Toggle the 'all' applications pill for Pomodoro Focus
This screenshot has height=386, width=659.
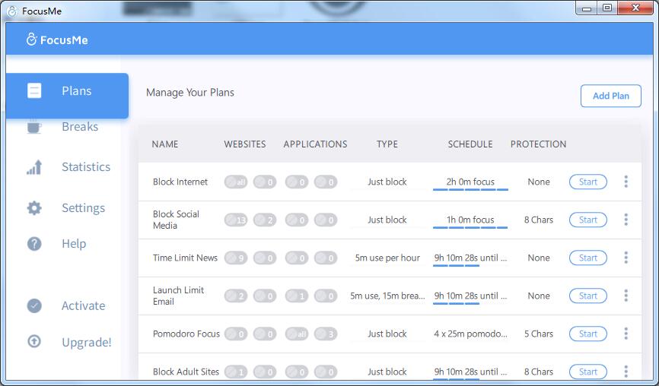297,334
